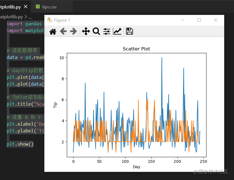The width and height of the screenshot is (234, 180).
Task: Place cursor on the plt.show() line
Action: point(20,144)
